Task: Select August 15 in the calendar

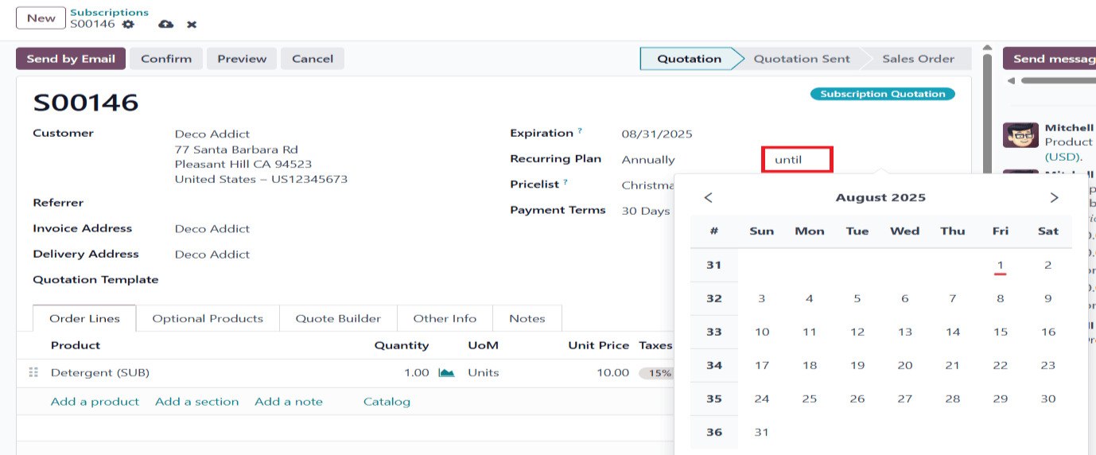Action: tap(1000, 332)
